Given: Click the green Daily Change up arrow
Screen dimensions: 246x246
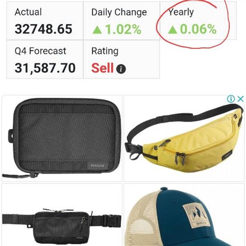Looking at the screenshot, I should pos(97,30).
